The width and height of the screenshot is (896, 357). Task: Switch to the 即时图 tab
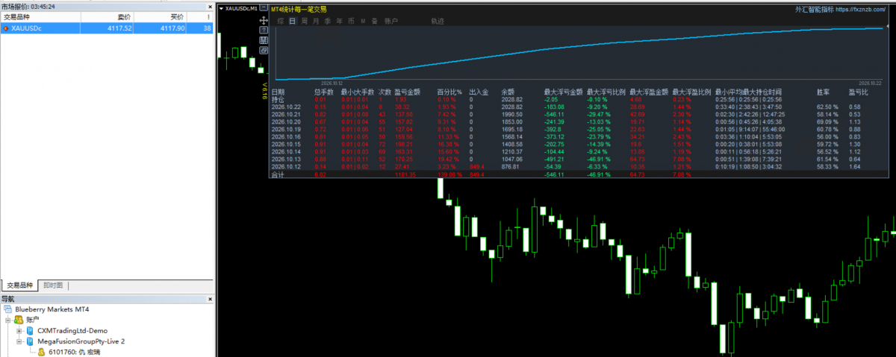[x=53, y=285]
